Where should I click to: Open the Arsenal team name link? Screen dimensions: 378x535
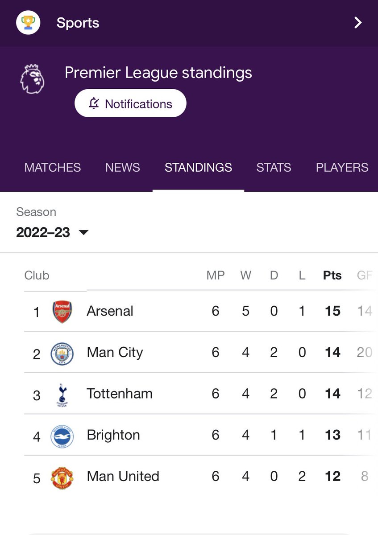pyautogui.click(x=110, y=311)
